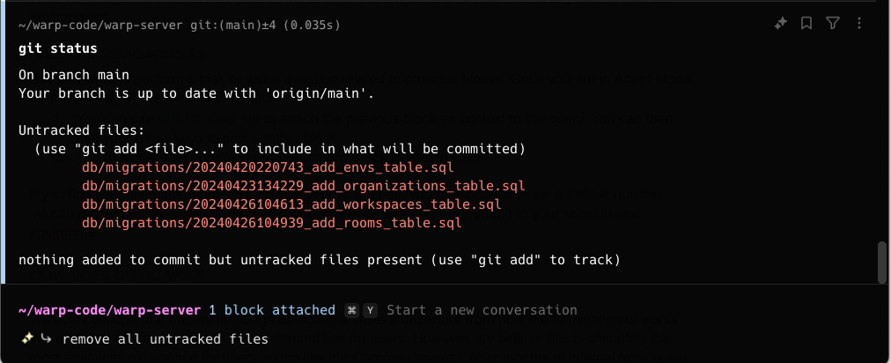
Task: Click the Y key shortcut badge
Action: coord(370,310)
